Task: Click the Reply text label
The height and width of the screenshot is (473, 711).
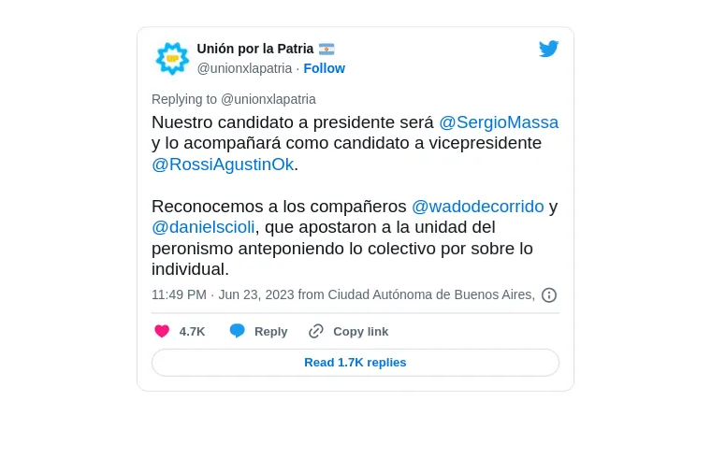Action: coord(270,332)
